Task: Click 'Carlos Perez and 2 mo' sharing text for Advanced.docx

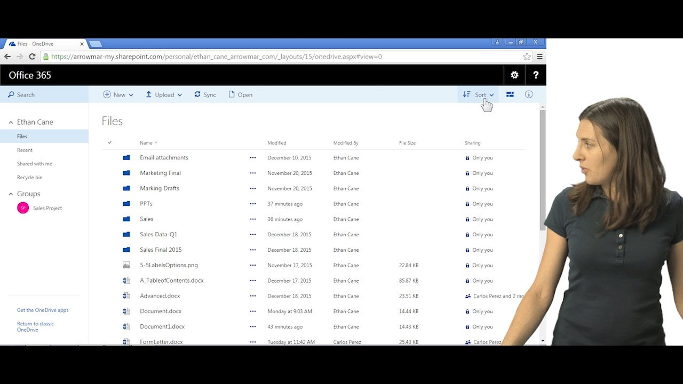Action: 498,296
